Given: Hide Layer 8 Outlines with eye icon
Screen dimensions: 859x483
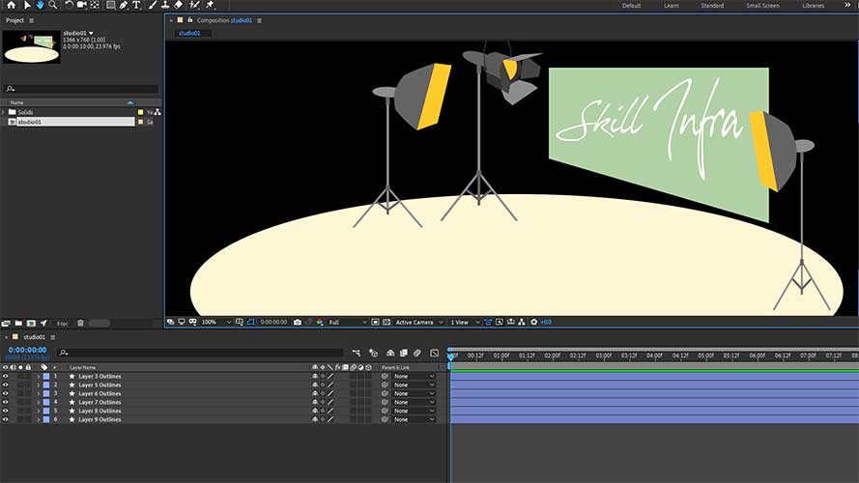Looking at the screenshot, I should click(x=6, y=411).
